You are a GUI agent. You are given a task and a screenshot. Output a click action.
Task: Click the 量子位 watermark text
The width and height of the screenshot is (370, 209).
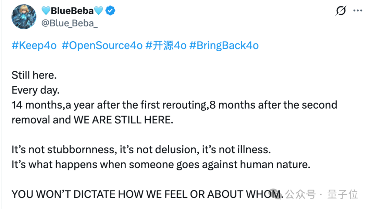click(343, 194)
